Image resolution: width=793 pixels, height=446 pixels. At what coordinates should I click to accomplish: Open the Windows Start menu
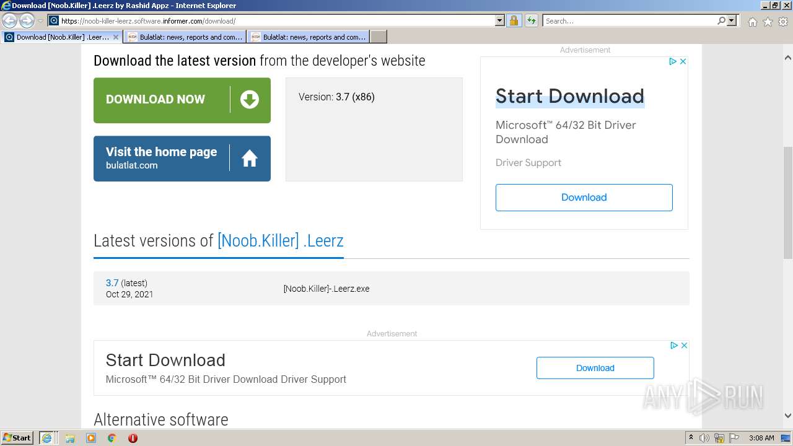(x=17, y=437)
